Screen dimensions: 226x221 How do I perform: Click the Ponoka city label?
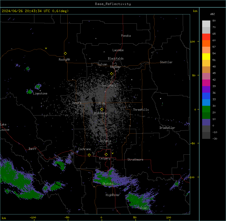pos(126,36)
